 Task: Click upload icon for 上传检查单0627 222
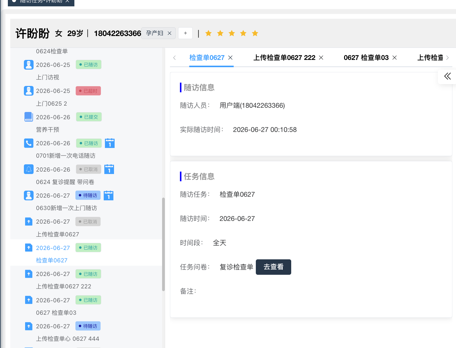(29, 274)
